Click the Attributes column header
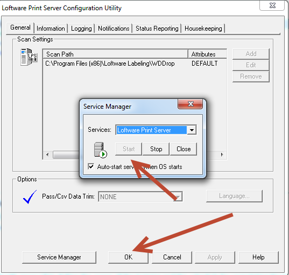Screen dimensions: 289x275 pos(208,54)
